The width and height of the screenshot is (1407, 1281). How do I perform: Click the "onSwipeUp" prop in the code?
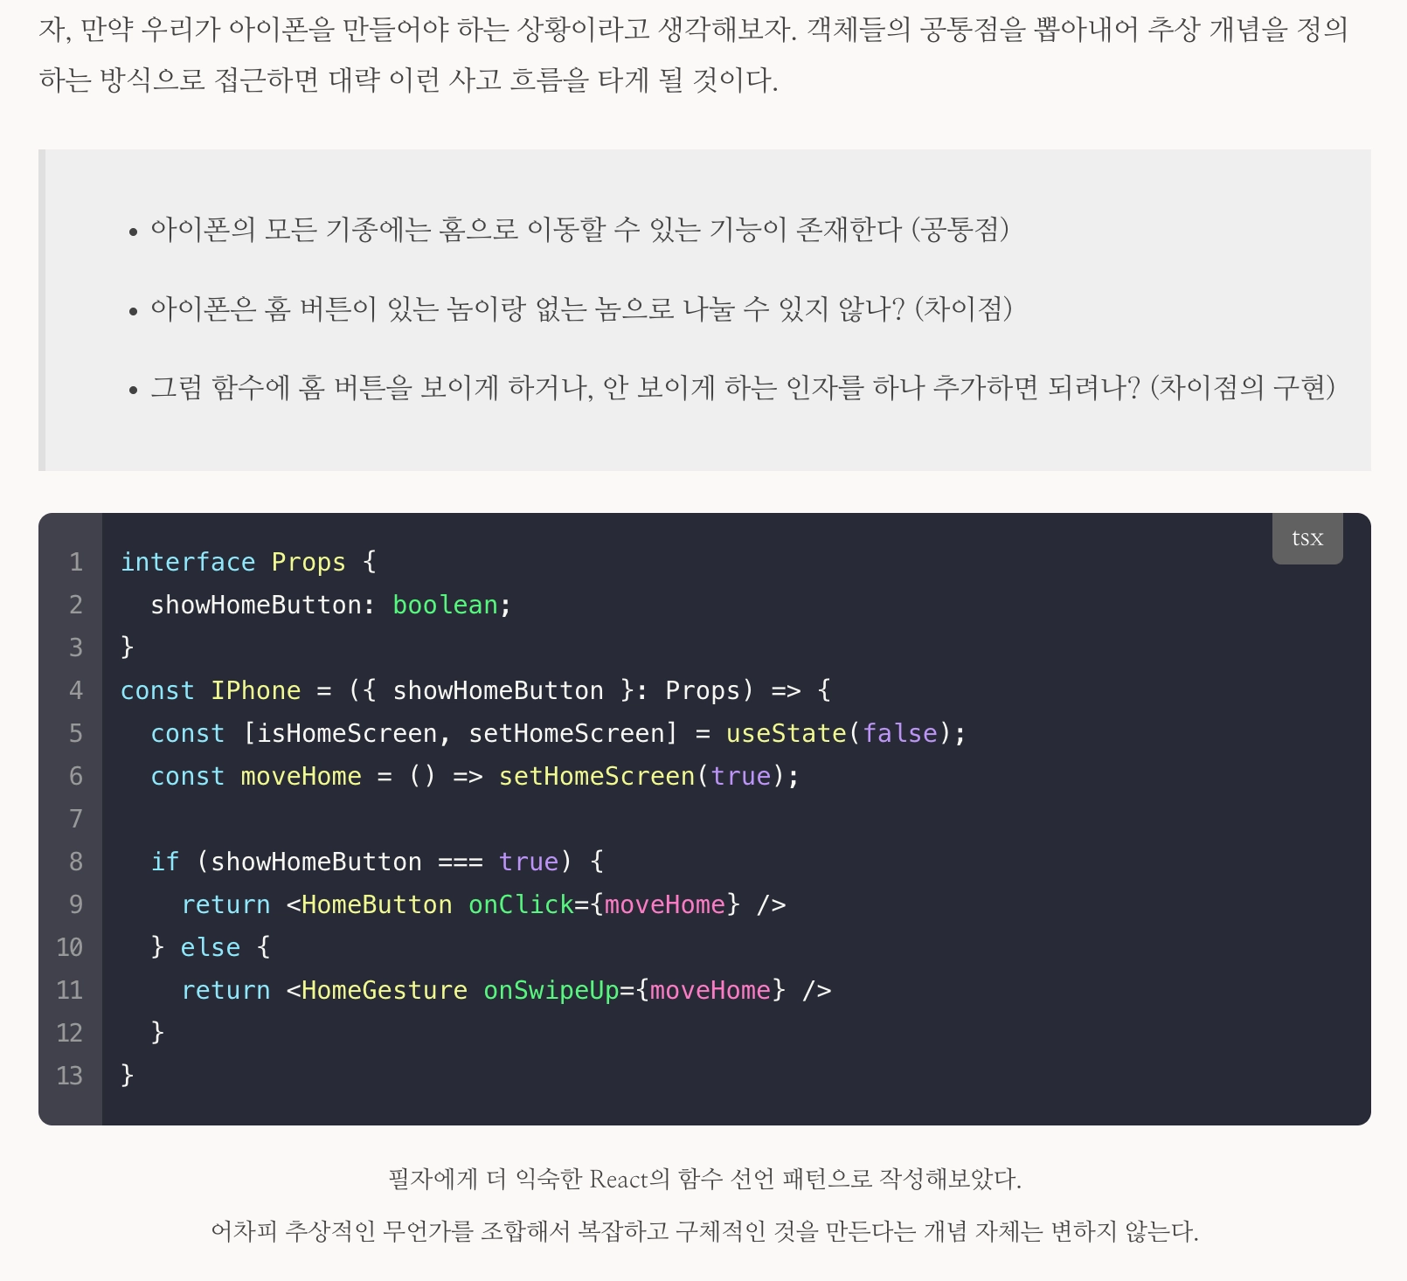click(x=551, y=990)
